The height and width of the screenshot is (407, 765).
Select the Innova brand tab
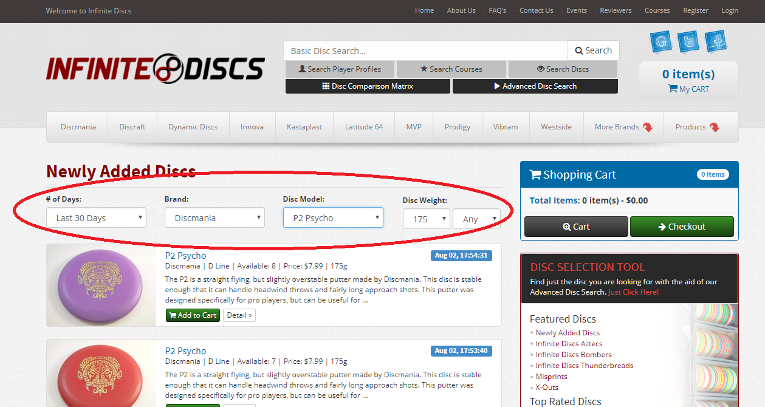[252, 127]
